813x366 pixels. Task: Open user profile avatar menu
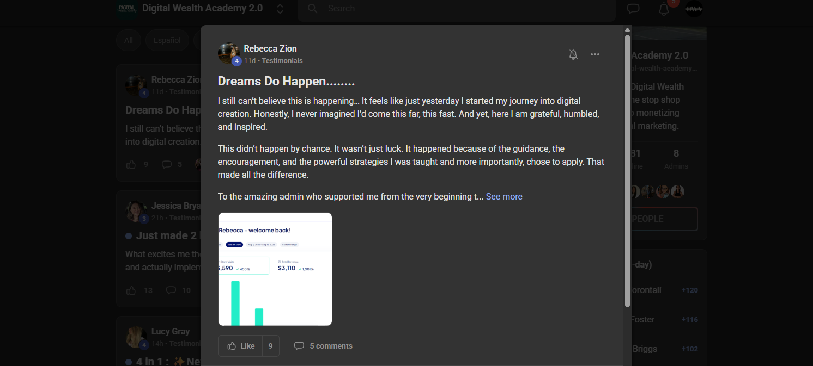coord(694,9)
